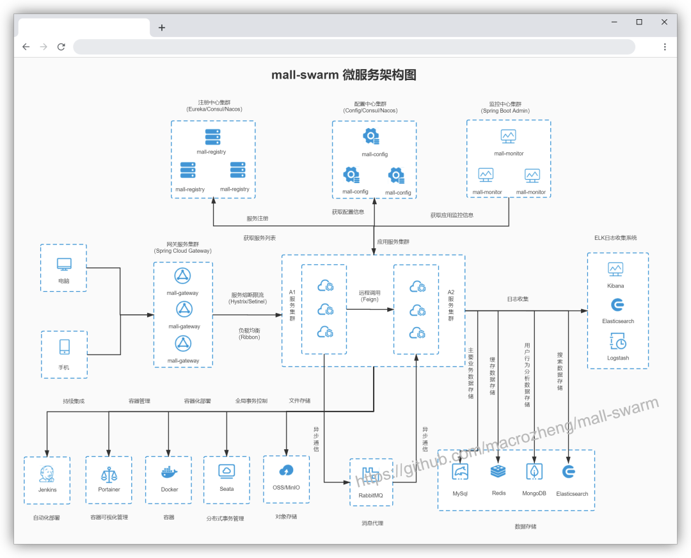Click the '容器管理' label

tap(139, 401)
